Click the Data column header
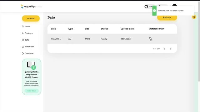200x112 pixels. [53, 29]
